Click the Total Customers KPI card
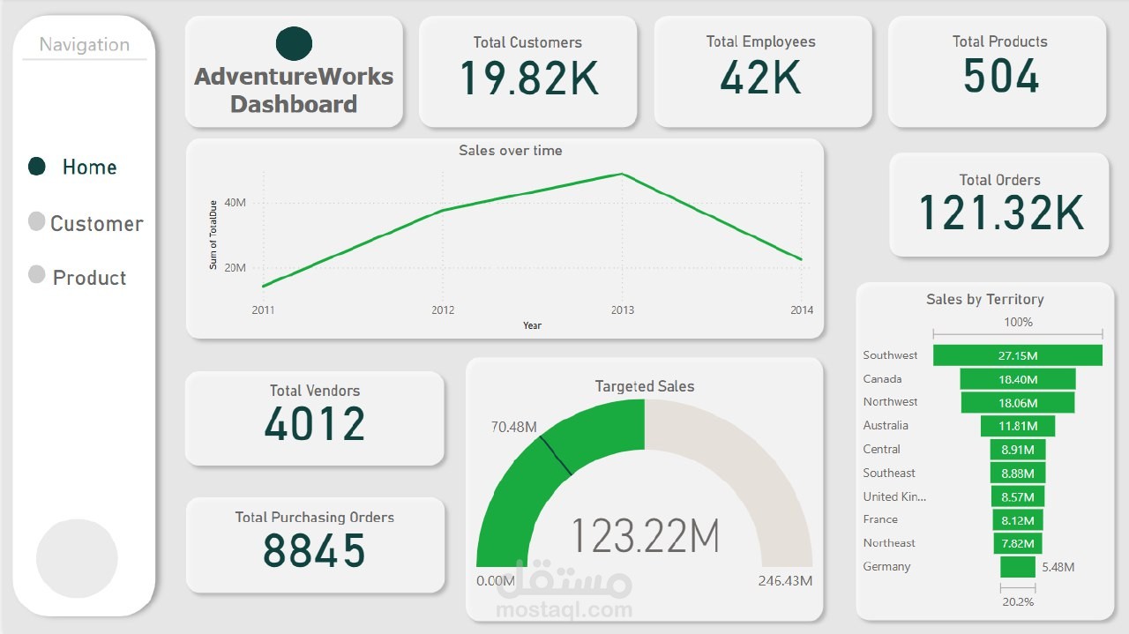This screenshot has height=634, width=1129. (x=527, y=71)
